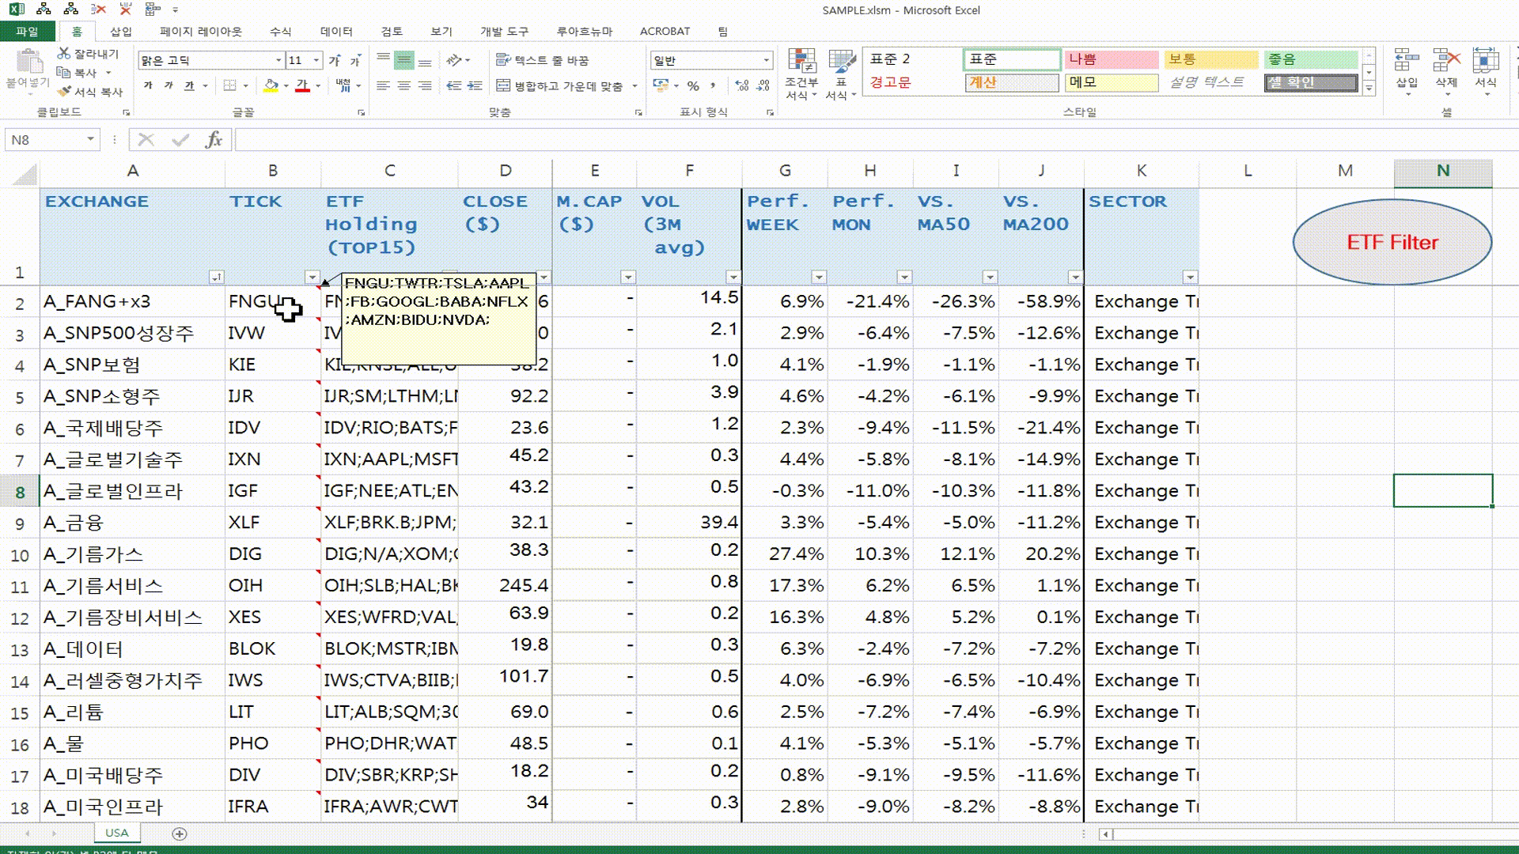
Task: Apply the 나쁨 (Bad) cell style
Action: (x=1111, y=59)
